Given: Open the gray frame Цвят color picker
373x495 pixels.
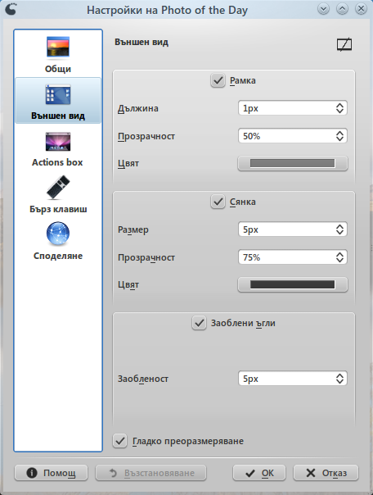Looking at the screenshot, I should pyautogui.click(x=293, y=163).
